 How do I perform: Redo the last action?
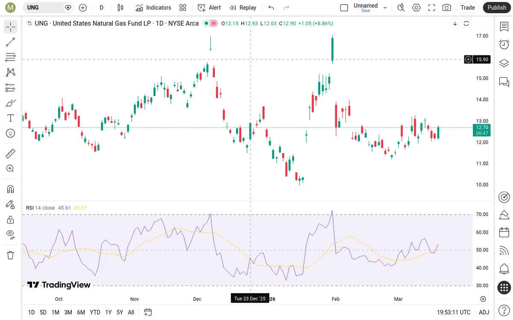(286, 7)
